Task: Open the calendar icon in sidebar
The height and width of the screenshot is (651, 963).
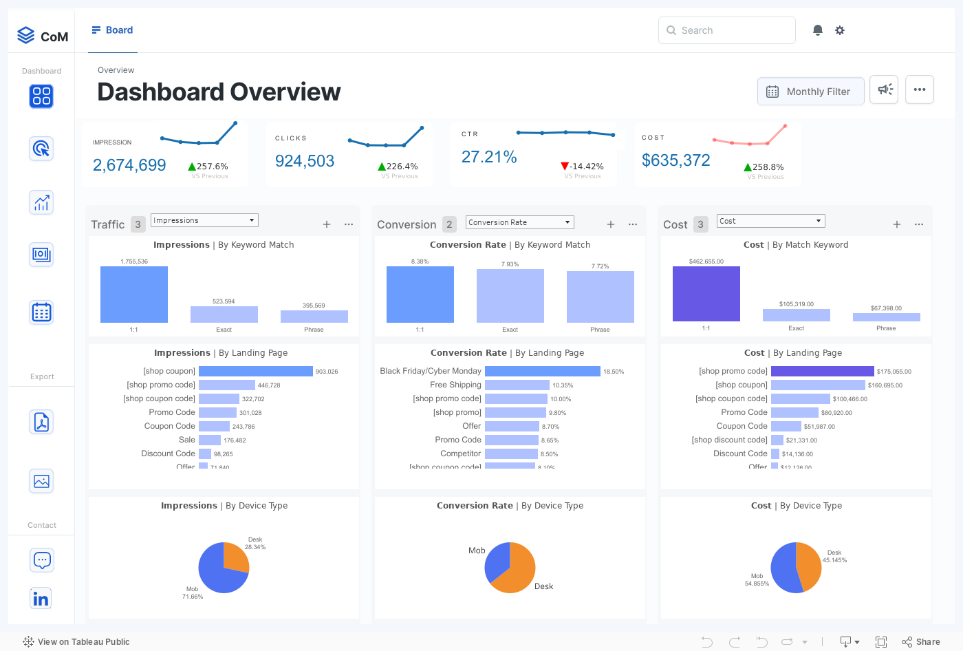Action: [41, 312]
